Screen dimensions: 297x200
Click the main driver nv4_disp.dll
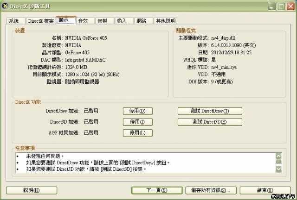(223, 38)
